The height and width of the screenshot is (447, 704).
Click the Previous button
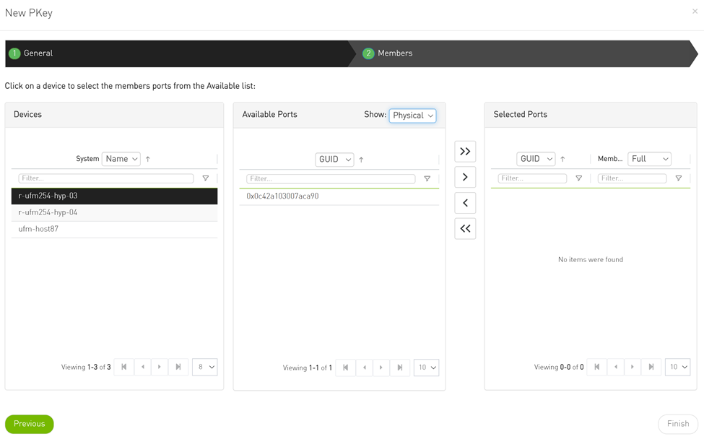[30, 424]
